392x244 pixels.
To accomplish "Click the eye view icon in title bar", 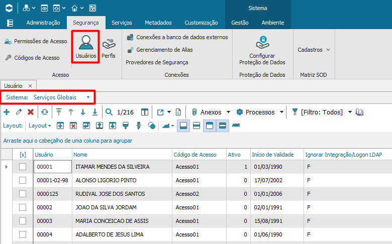I will [45, 8].
